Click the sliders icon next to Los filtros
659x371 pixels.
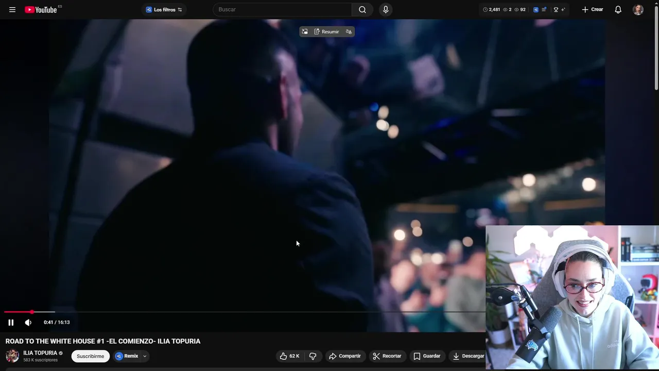pos(180,10)
